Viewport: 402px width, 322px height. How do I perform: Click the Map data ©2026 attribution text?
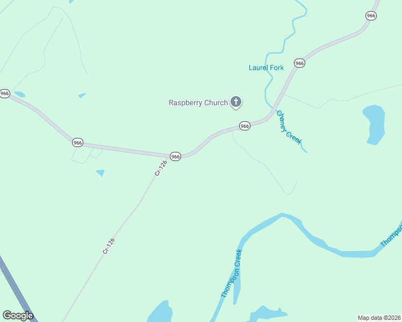click(379, 318)
